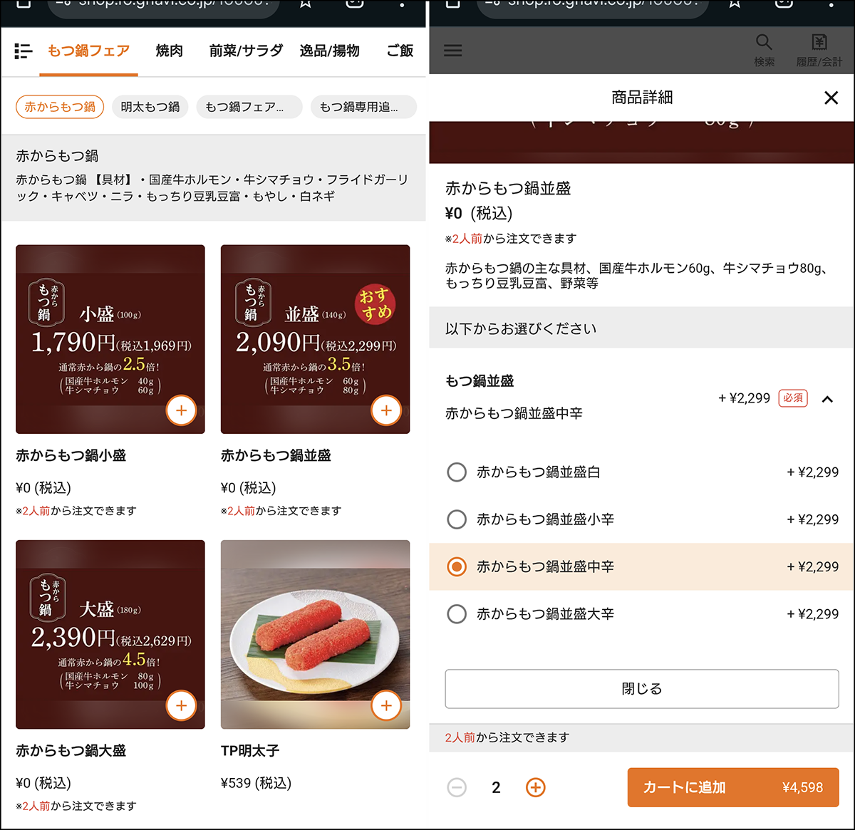Screen dimensions: 855x830
Task: Select 赤からもつ鍋並盛白 option
Action: [x=457, y=472]
